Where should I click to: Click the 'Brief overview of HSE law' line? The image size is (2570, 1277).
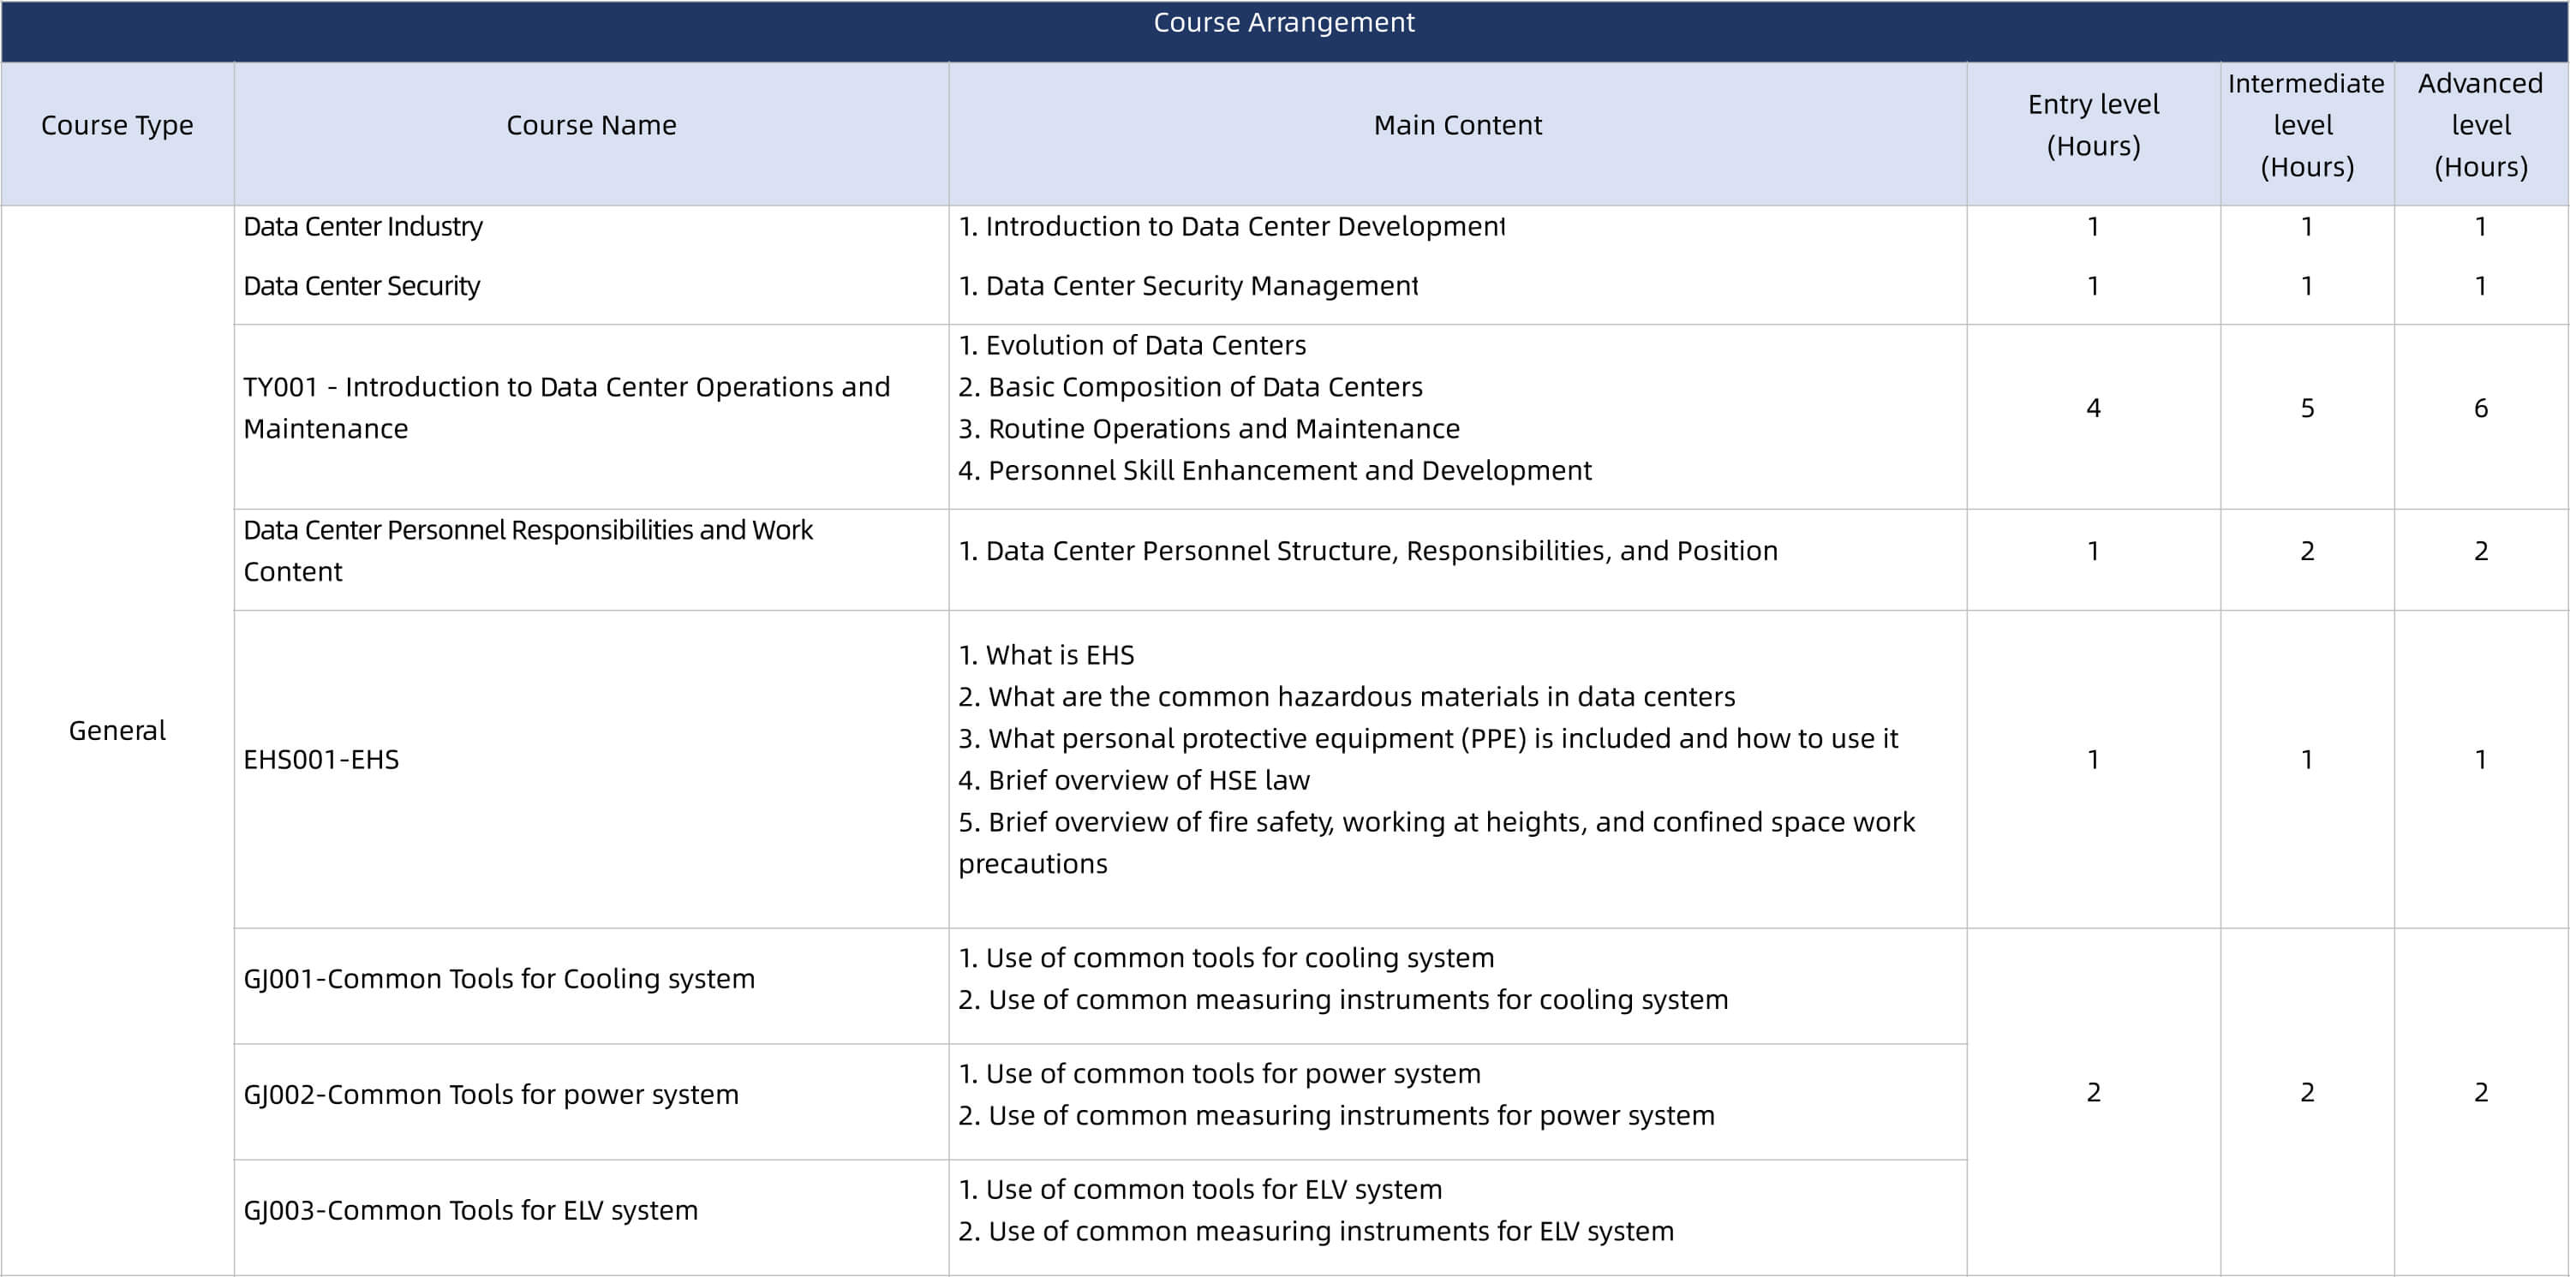coord(1133,780)
